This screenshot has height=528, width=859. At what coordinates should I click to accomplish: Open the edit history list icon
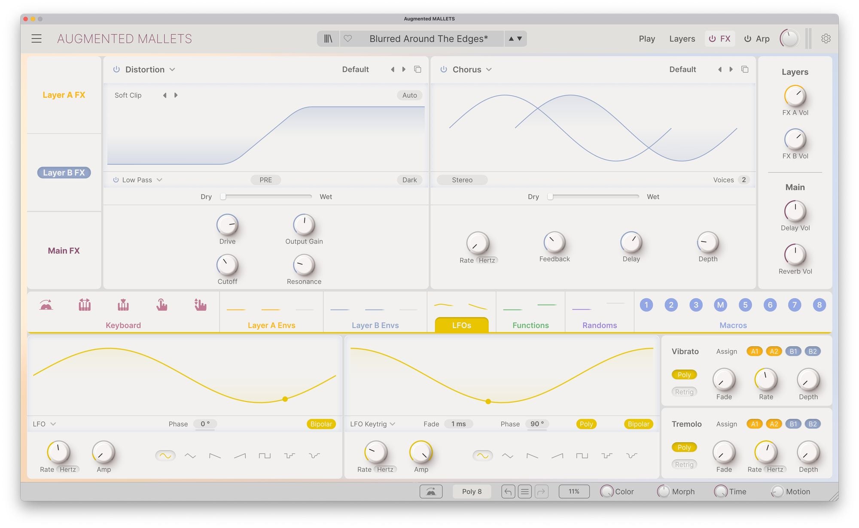coord(524,492)
